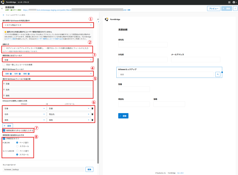
Task: Click the kViewer lookup search magnifier icon
Action: point(218,74)
